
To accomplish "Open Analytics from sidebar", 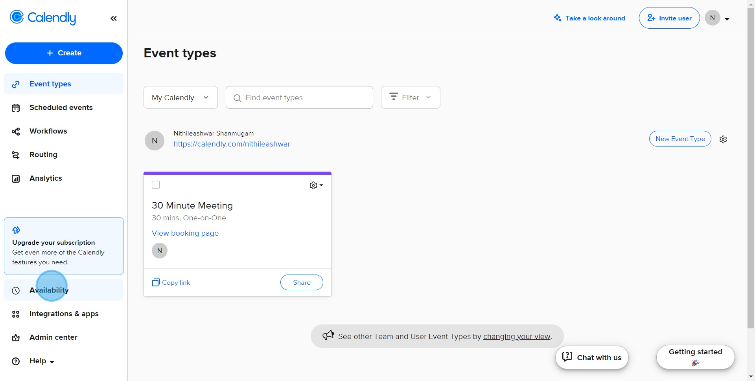I will pos(64,178).
